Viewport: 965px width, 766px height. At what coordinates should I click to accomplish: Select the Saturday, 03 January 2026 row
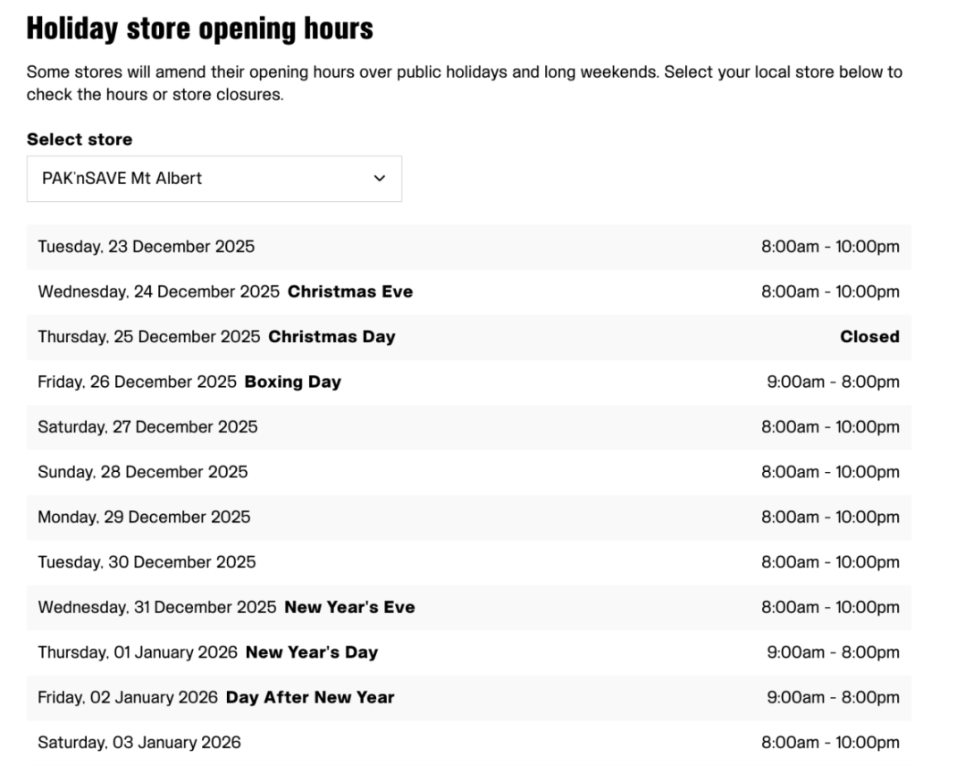click(x=139, y=742)
